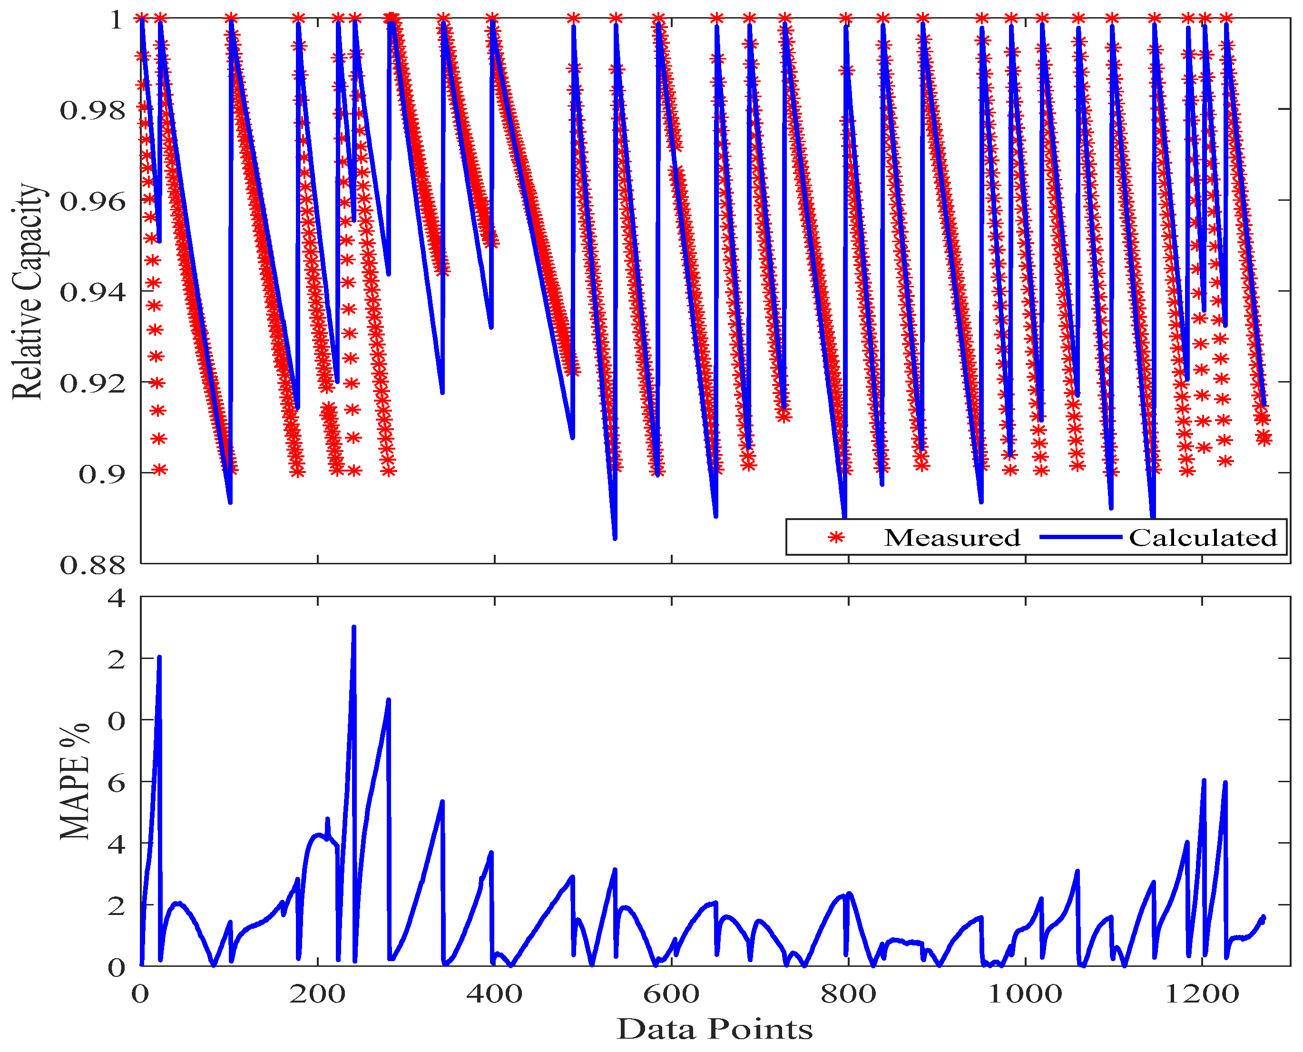Click the 1000 x-axis tick label

point(1025,994)
